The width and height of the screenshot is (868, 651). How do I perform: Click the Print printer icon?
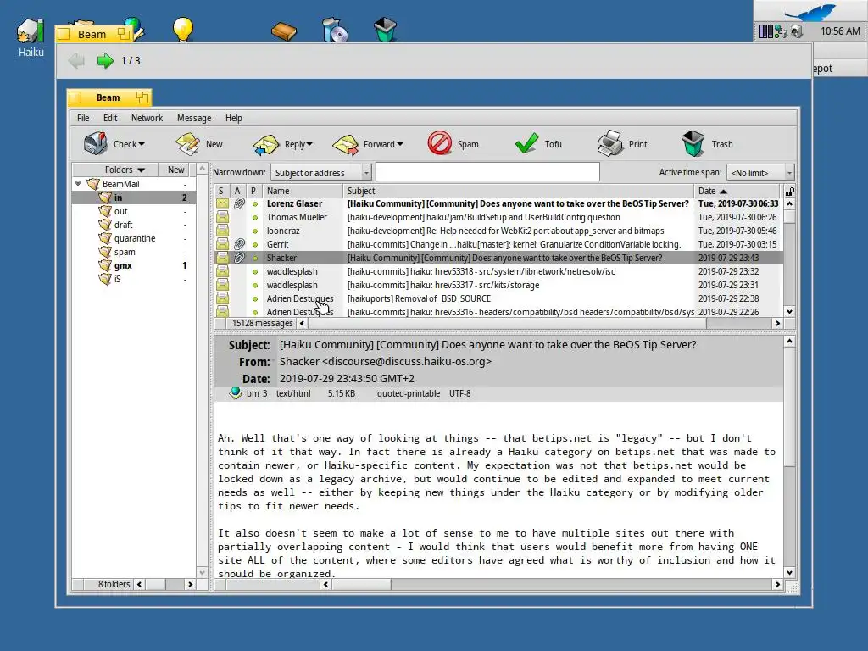[609, 142]
